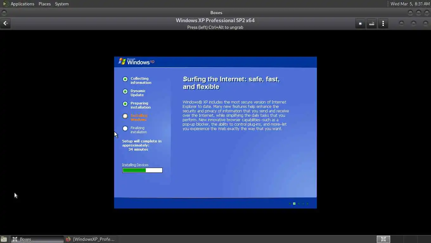Click the Internet Explorer description paragraph
431x243 pixels.
[x=236, y=115]
